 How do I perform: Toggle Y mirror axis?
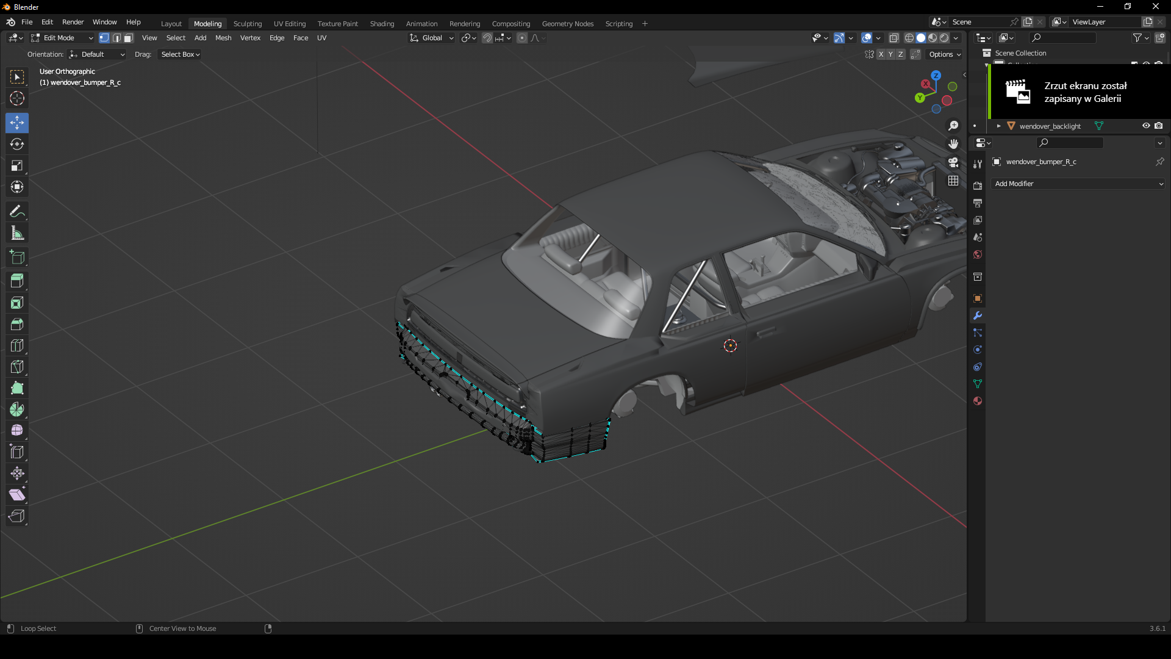[x=890, y=54]
